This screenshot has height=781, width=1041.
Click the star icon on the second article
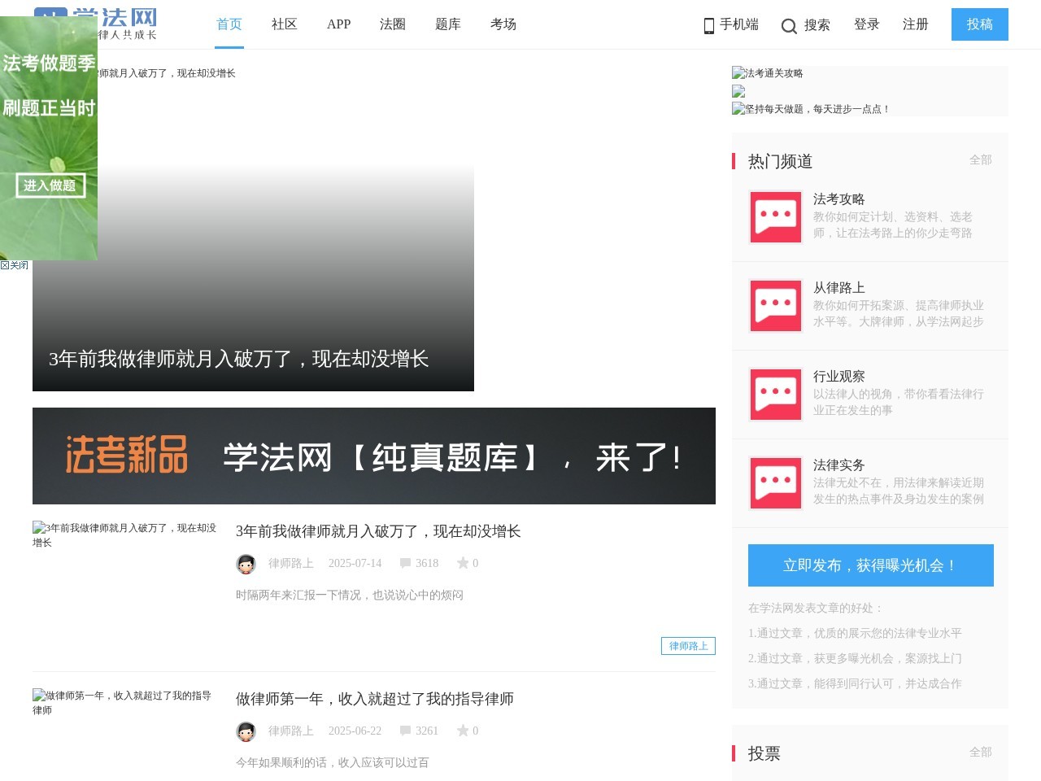point(461,731)
